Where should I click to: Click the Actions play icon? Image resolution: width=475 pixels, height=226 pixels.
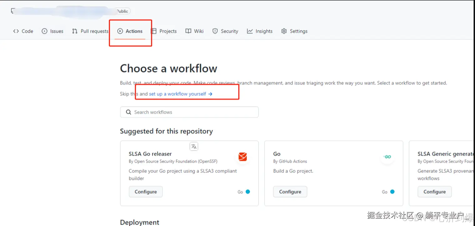(120, 31)
